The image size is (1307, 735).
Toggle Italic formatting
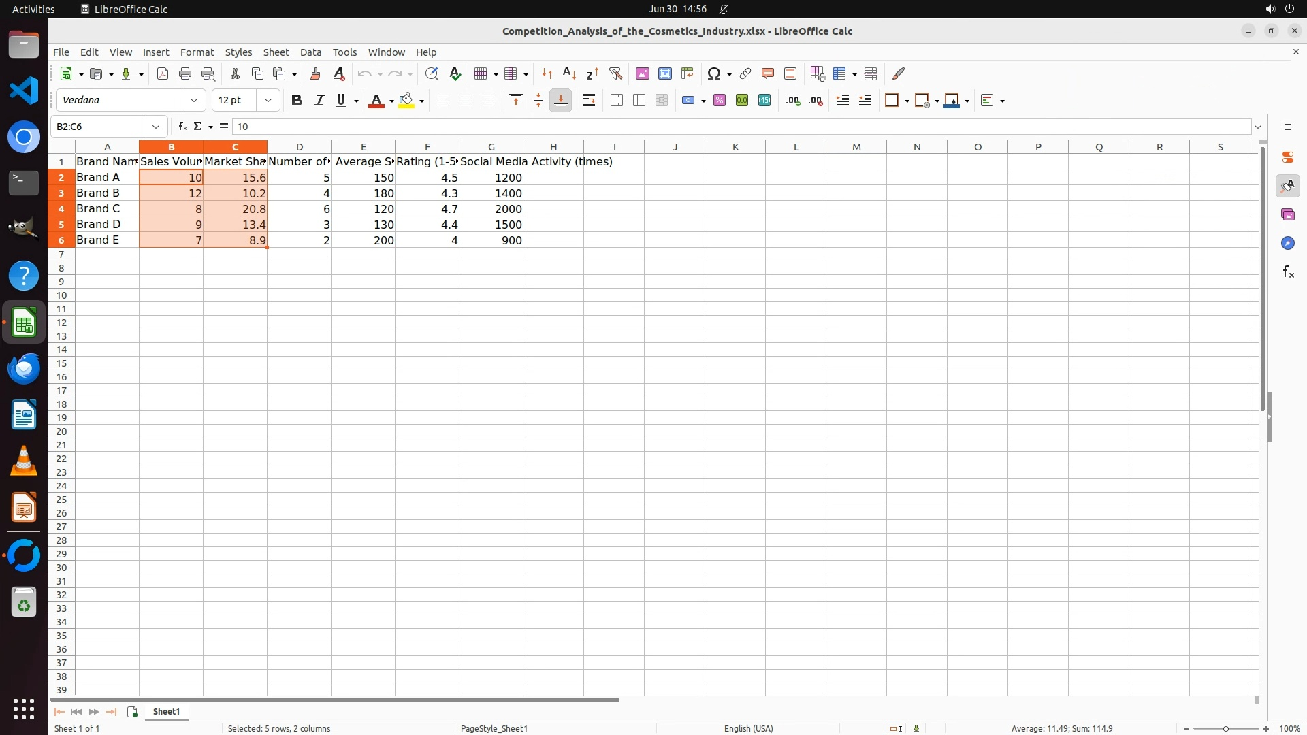click(319, 101)
